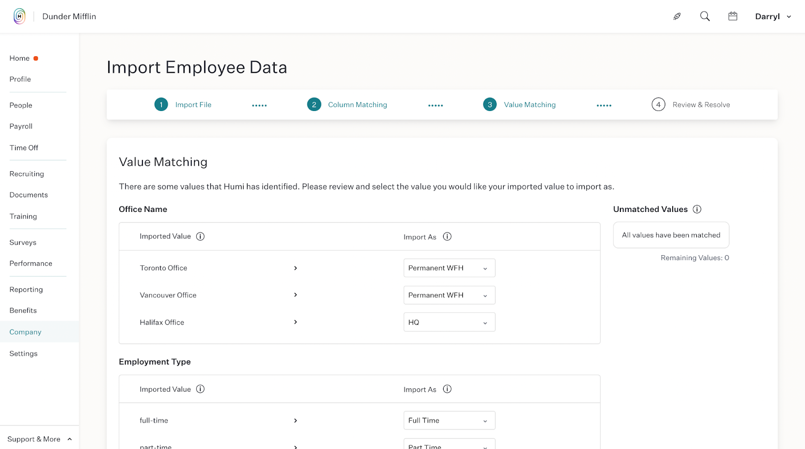Expand Support & More menu
Image resolution: width=805 pixels, height=449 pixels.
pos(39,439)
